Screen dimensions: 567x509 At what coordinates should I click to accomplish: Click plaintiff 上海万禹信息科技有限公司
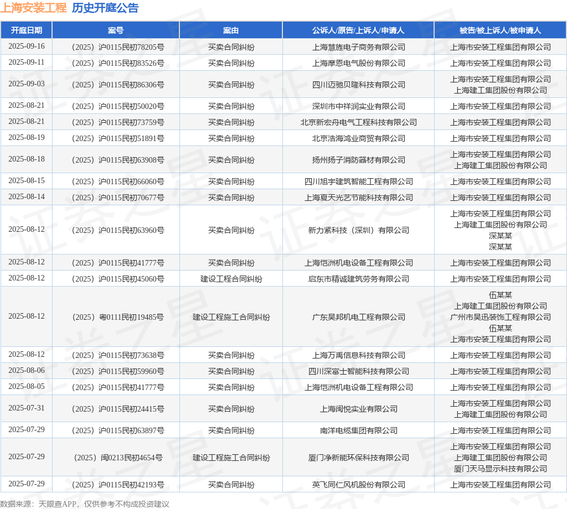tap(358, 355)
